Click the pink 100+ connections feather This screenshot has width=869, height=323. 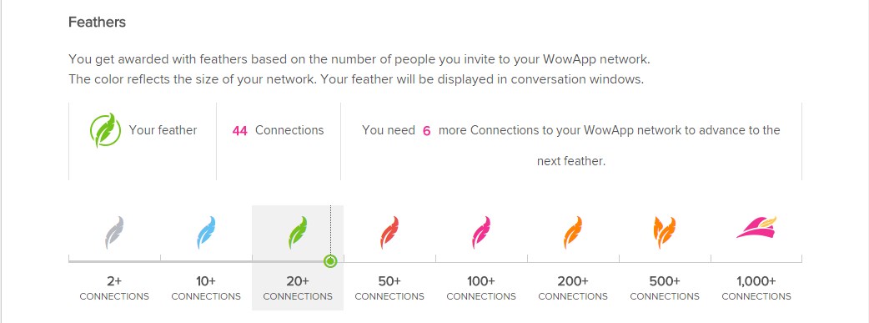(481, 233)
